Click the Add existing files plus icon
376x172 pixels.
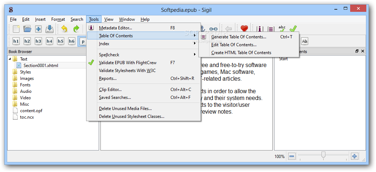38,29
